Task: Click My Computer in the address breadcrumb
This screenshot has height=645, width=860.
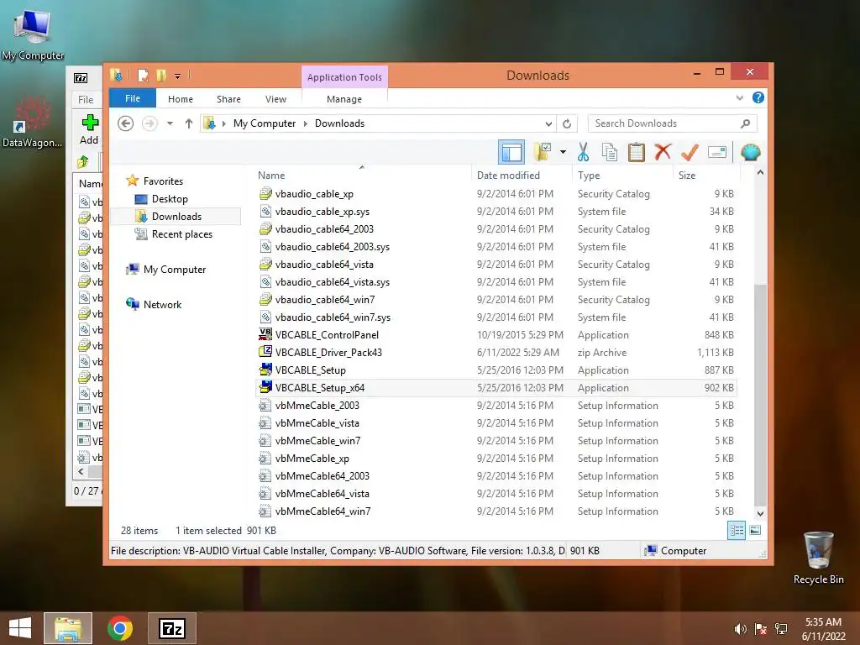Action: [265, 123]
